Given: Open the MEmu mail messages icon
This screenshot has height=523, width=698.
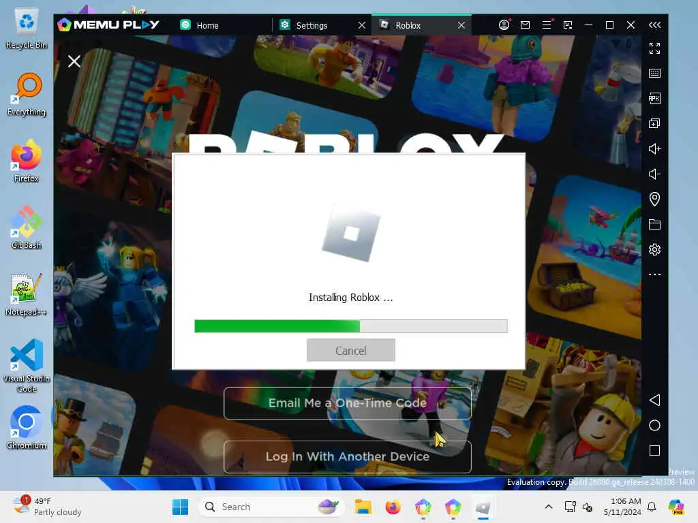Looking at the screenshot, I should tap(526, 25).
